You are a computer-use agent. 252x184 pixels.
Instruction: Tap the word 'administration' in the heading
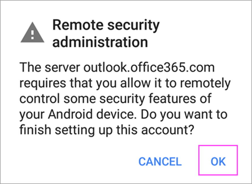tap(100, 42)
